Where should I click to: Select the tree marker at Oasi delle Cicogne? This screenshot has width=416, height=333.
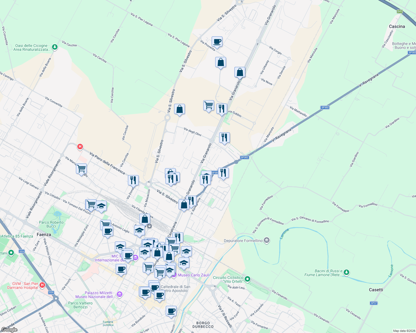[x=54, y=47]
